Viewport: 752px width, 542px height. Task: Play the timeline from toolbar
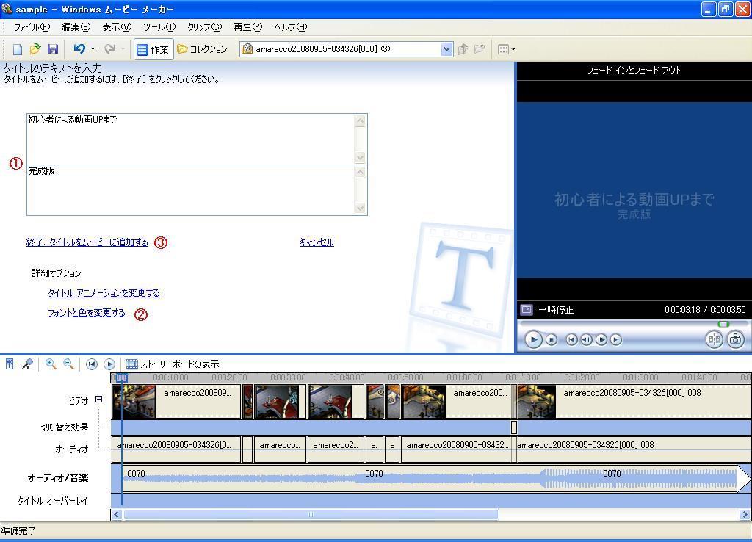(x=109, y=364)
